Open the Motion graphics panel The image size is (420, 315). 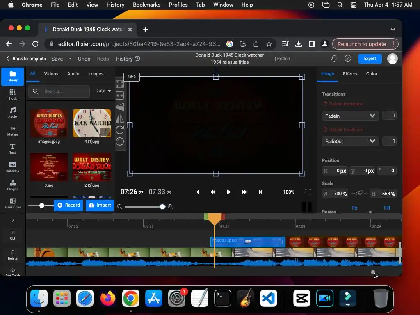[x=12, y=131]
